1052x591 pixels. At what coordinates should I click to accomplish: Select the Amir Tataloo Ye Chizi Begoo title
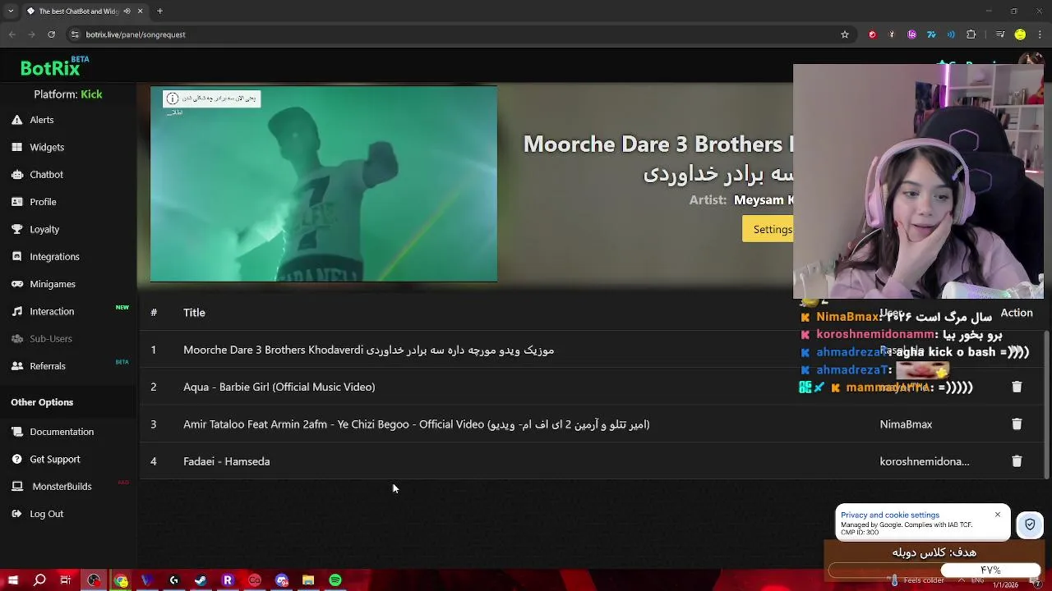pyautogui.click(x=417, y=424)
